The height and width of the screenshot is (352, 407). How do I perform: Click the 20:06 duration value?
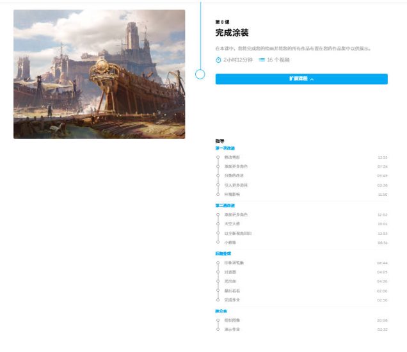(382, 321)
